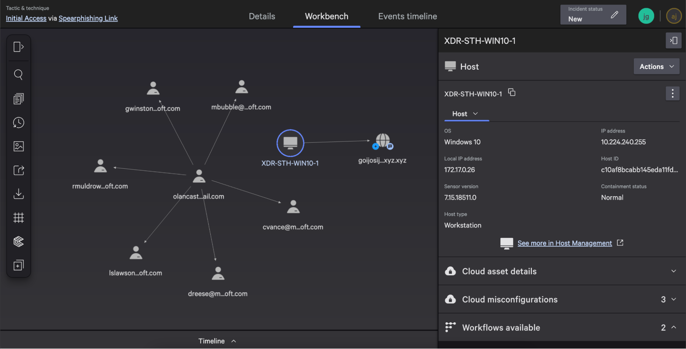Select the XDR-STH-WIN10-1 host node
The image size is (686, 349).
point(290,143)
